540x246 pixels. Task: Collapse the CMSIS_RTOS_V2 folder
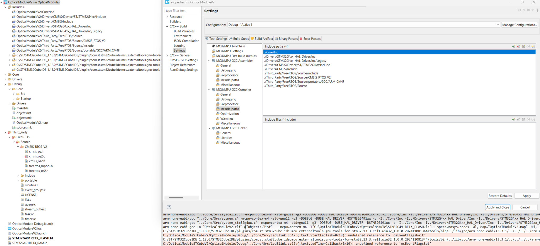[18, 147]
